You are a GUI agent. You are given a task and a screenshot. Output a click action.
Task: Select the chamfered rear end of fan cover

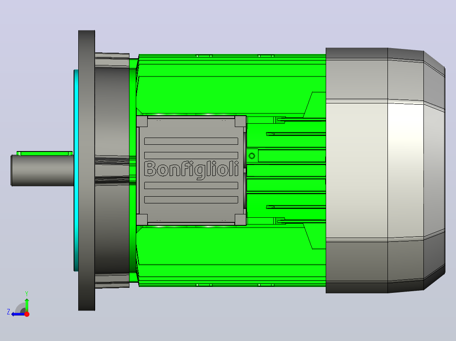click(x=434, y=170)
